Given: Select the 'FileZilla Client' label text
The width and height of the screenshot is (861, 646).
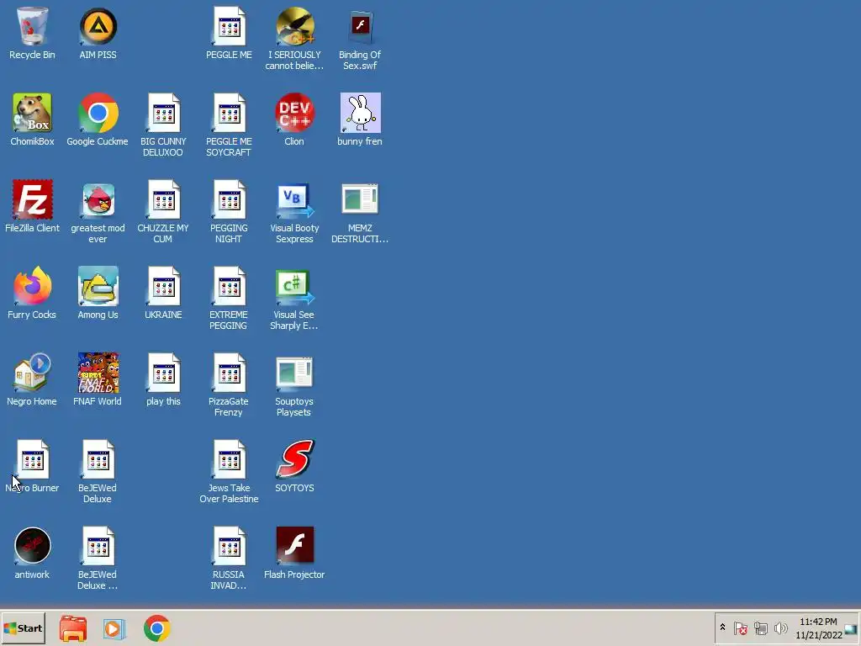Looking at the screenshot, I should (32, 228).
